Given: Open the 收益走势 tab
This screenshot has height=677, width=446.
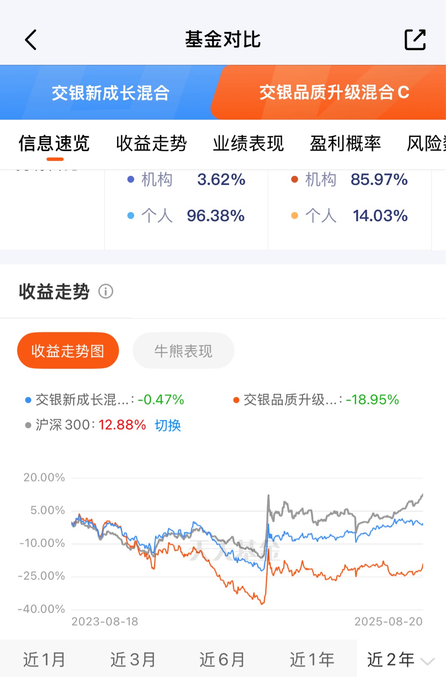Looking at the screenshot, I should (152, 144).
